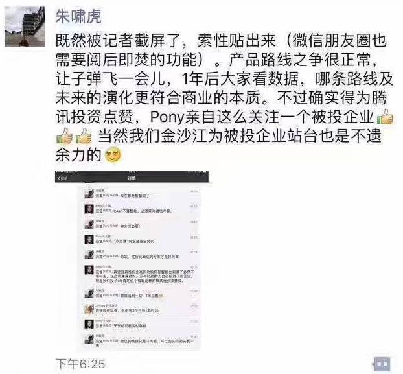The image size is (403, 374).
Task: Tap Pony's avatar beside the long multi-line comment
Action: (x=89, y=270)
